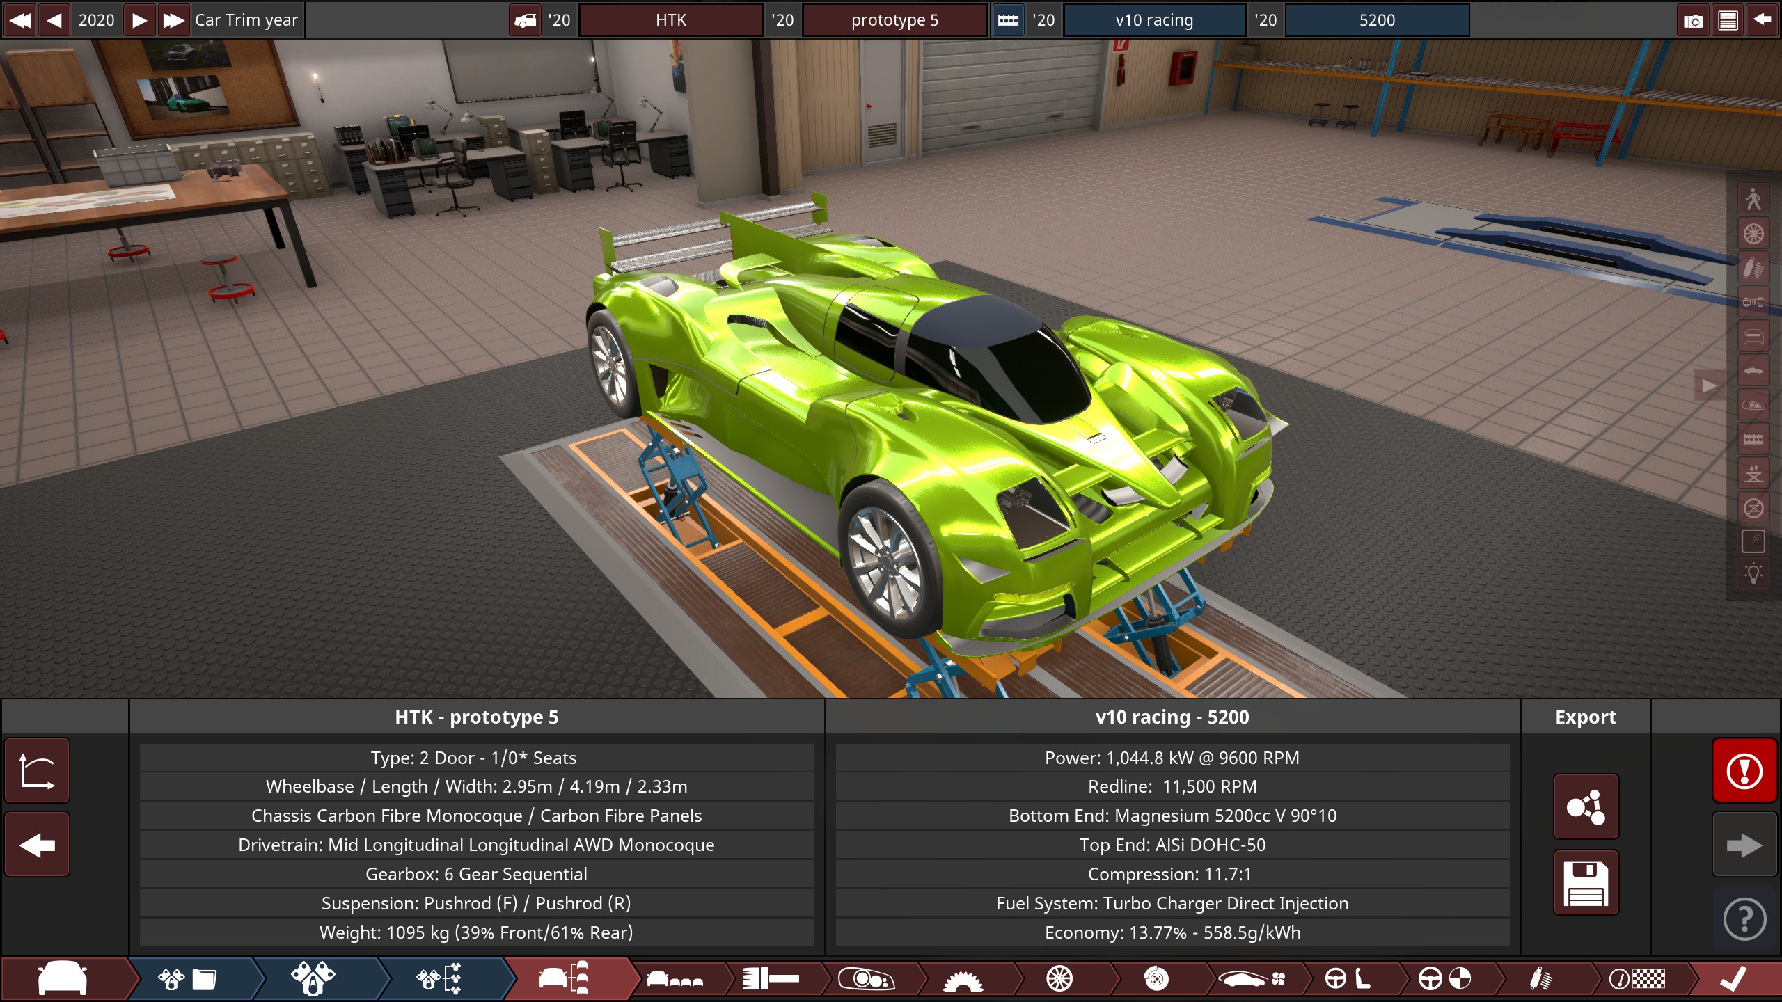Toggle wheel visibility in side panel

pos(1753,234)
